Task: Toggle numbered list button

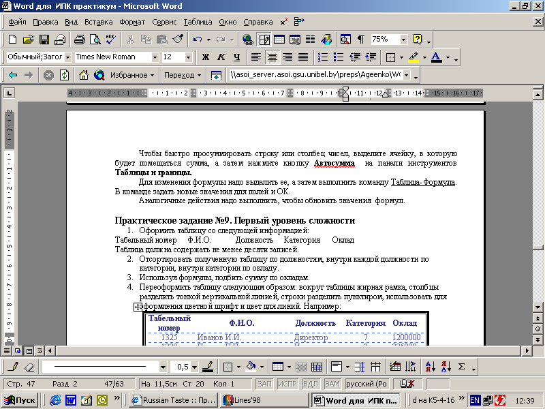Action: tap(323, 57)
